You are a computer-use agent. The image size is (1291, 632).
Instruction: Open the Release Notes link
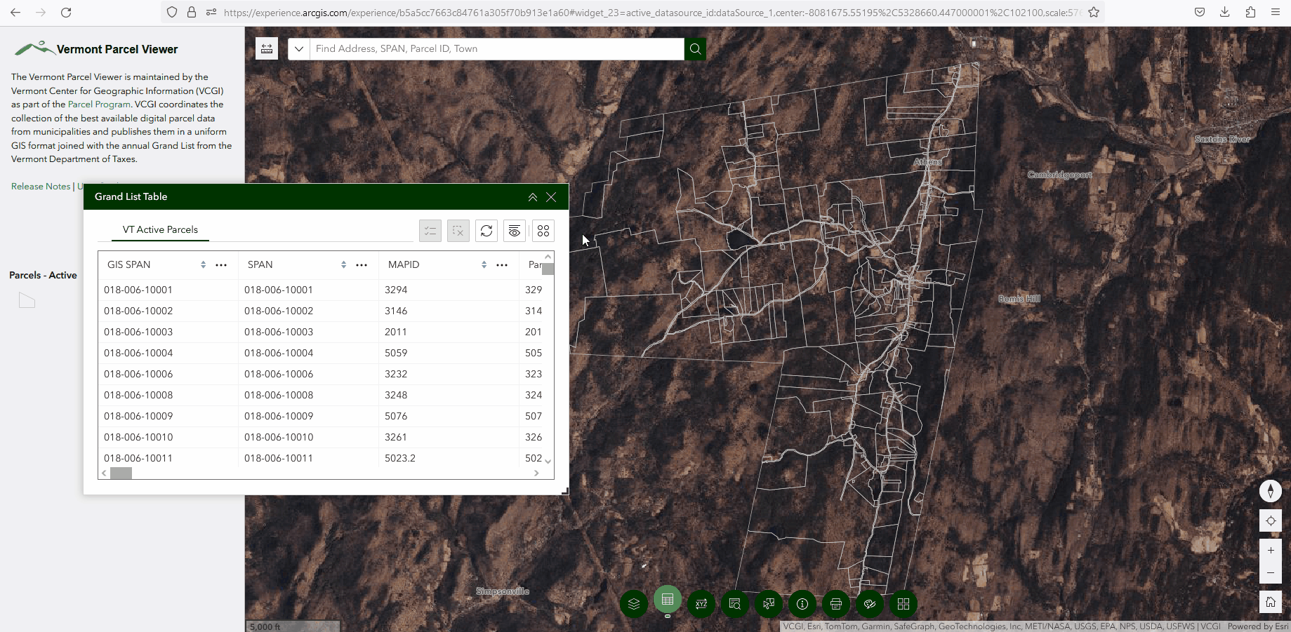tap(40, 186)
